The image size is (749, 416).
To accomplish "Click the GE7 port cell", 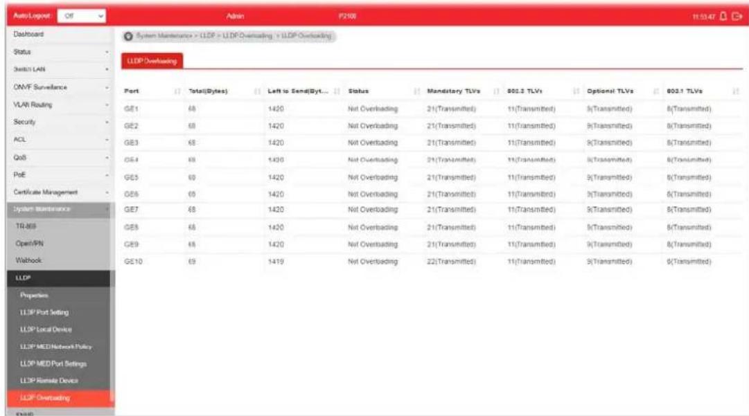I will (131, 210).
